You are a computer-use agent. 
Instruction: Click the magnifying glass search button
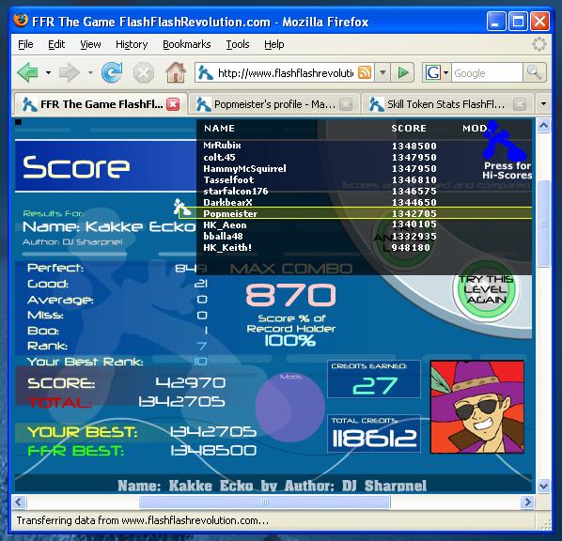click(x=534, y=72)
